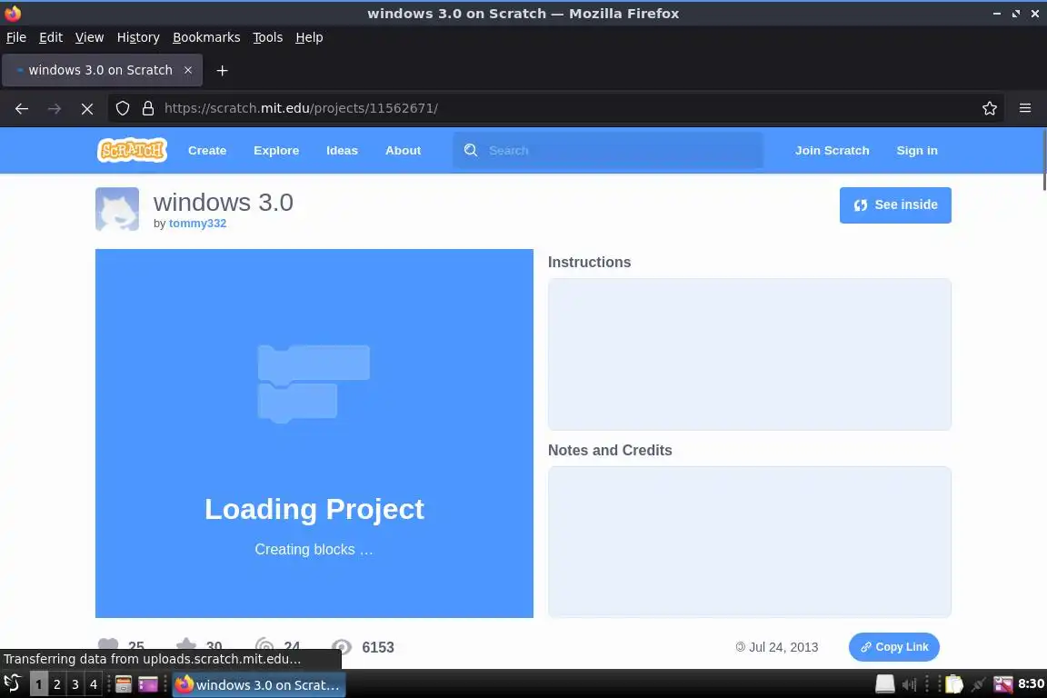Open the desktop start menu icon
The width and height of the screenshot is (1047, 698).
pyautogui.click(x=12, y=683)
